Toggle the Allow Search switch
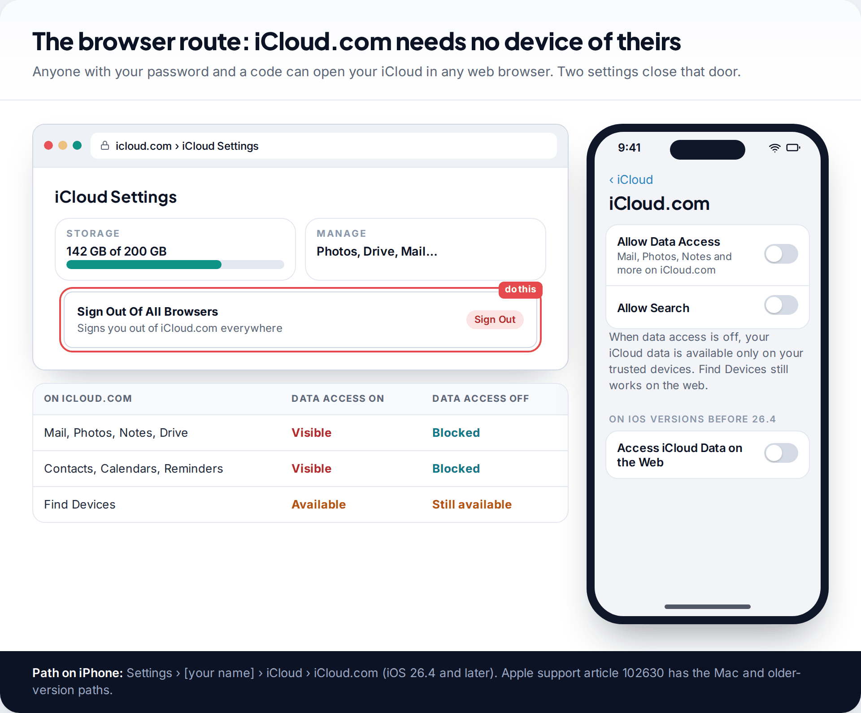861x713 pixels. [x=781, y=305]
